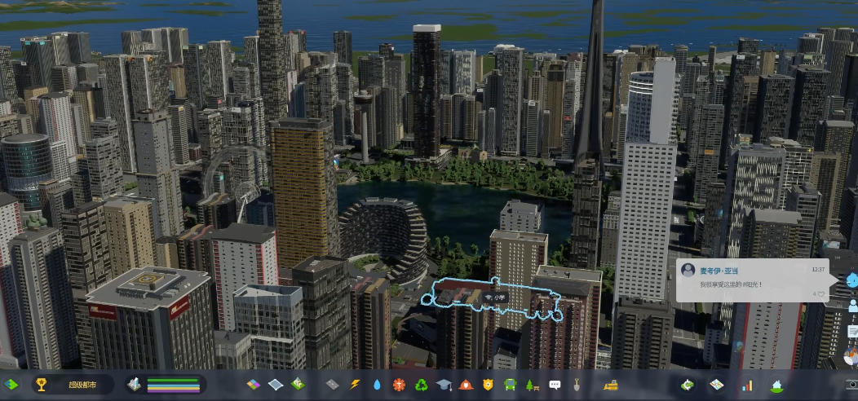Open the Fire and rescue menu
The height and width of the screenshot is (401, 858).
click(x=466, y=385)
